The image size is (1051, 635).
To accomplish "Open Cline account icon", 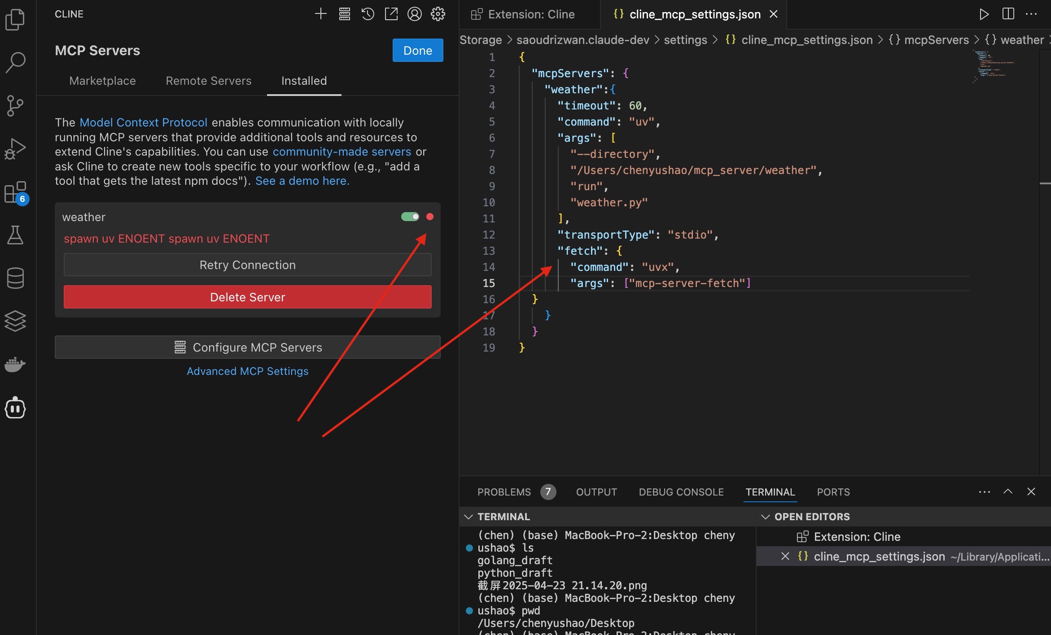I will [414, 14].
